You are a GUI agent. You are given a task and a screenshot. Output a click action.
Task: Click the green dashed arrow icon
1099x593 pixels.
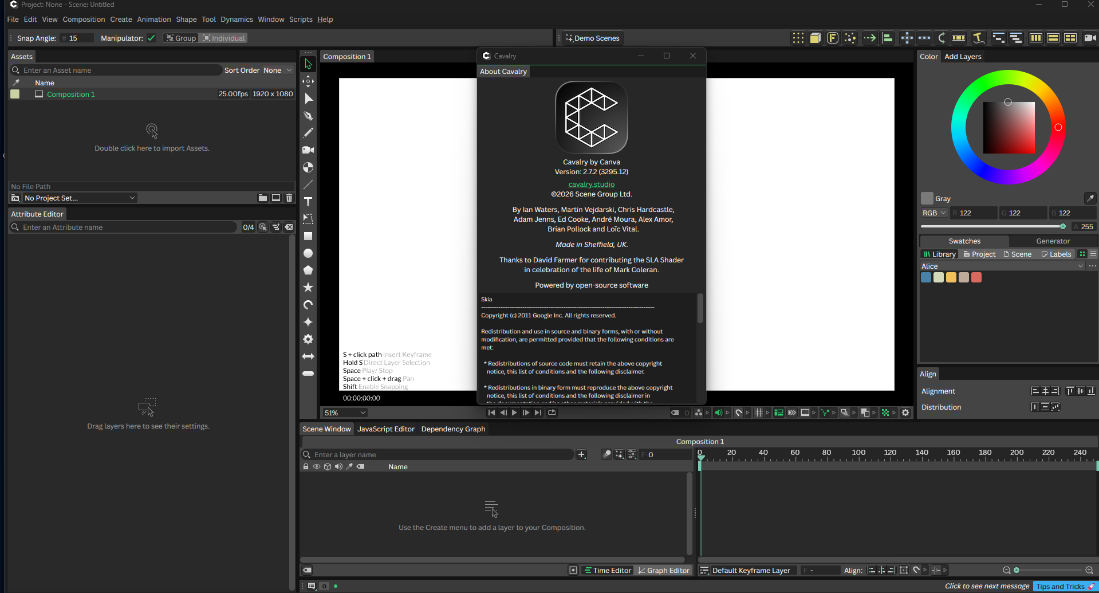(870, 38)
